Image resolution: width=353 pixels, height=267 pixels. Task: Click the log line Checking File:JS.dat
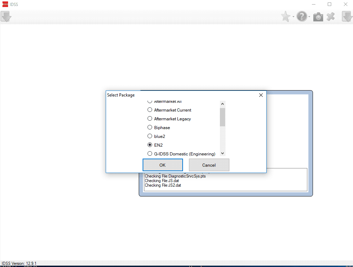point(162,181)
